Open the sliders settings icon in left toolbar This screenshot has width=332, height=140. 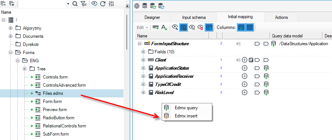click(111, 4)
